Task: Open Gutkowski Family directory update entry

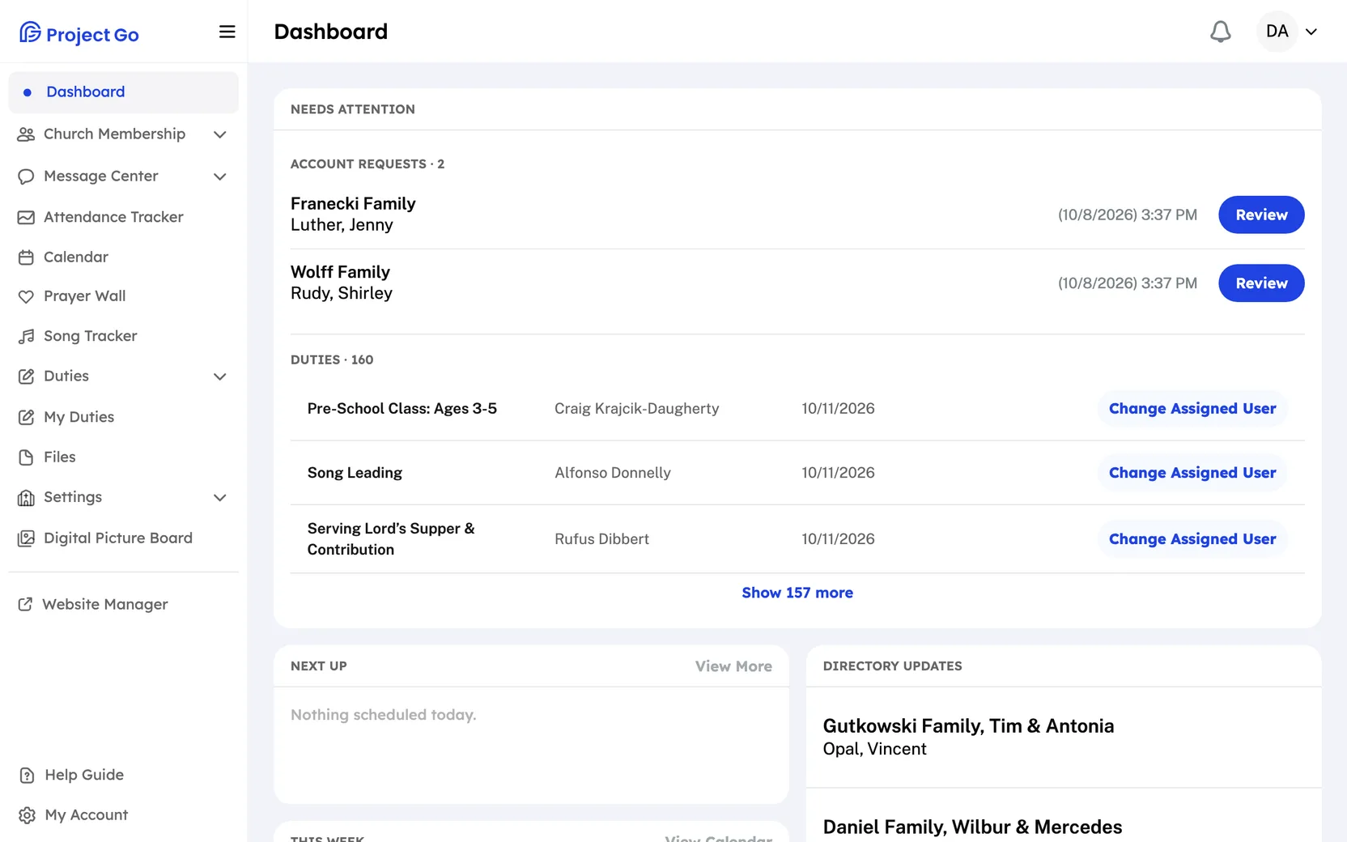Action: click(x=1064, y=737)
